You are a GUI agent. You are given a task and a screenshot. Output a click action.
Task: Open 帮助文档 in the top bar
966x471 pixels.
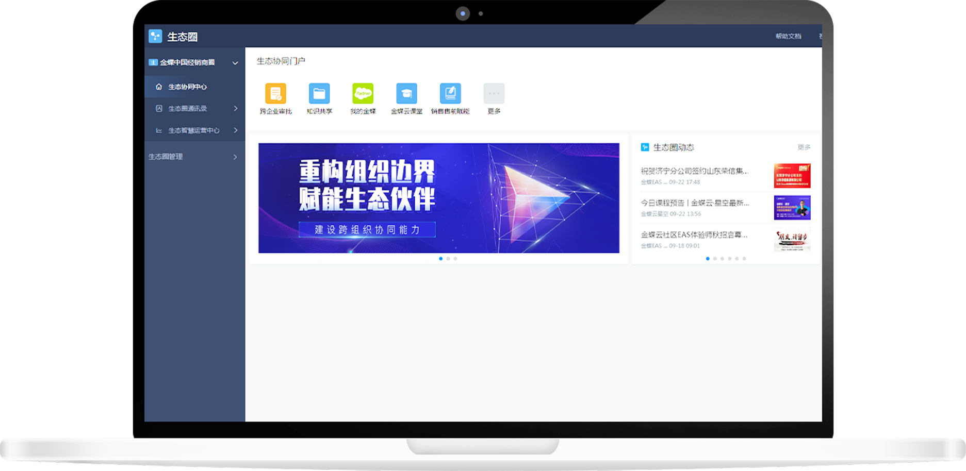coord(788,36)
